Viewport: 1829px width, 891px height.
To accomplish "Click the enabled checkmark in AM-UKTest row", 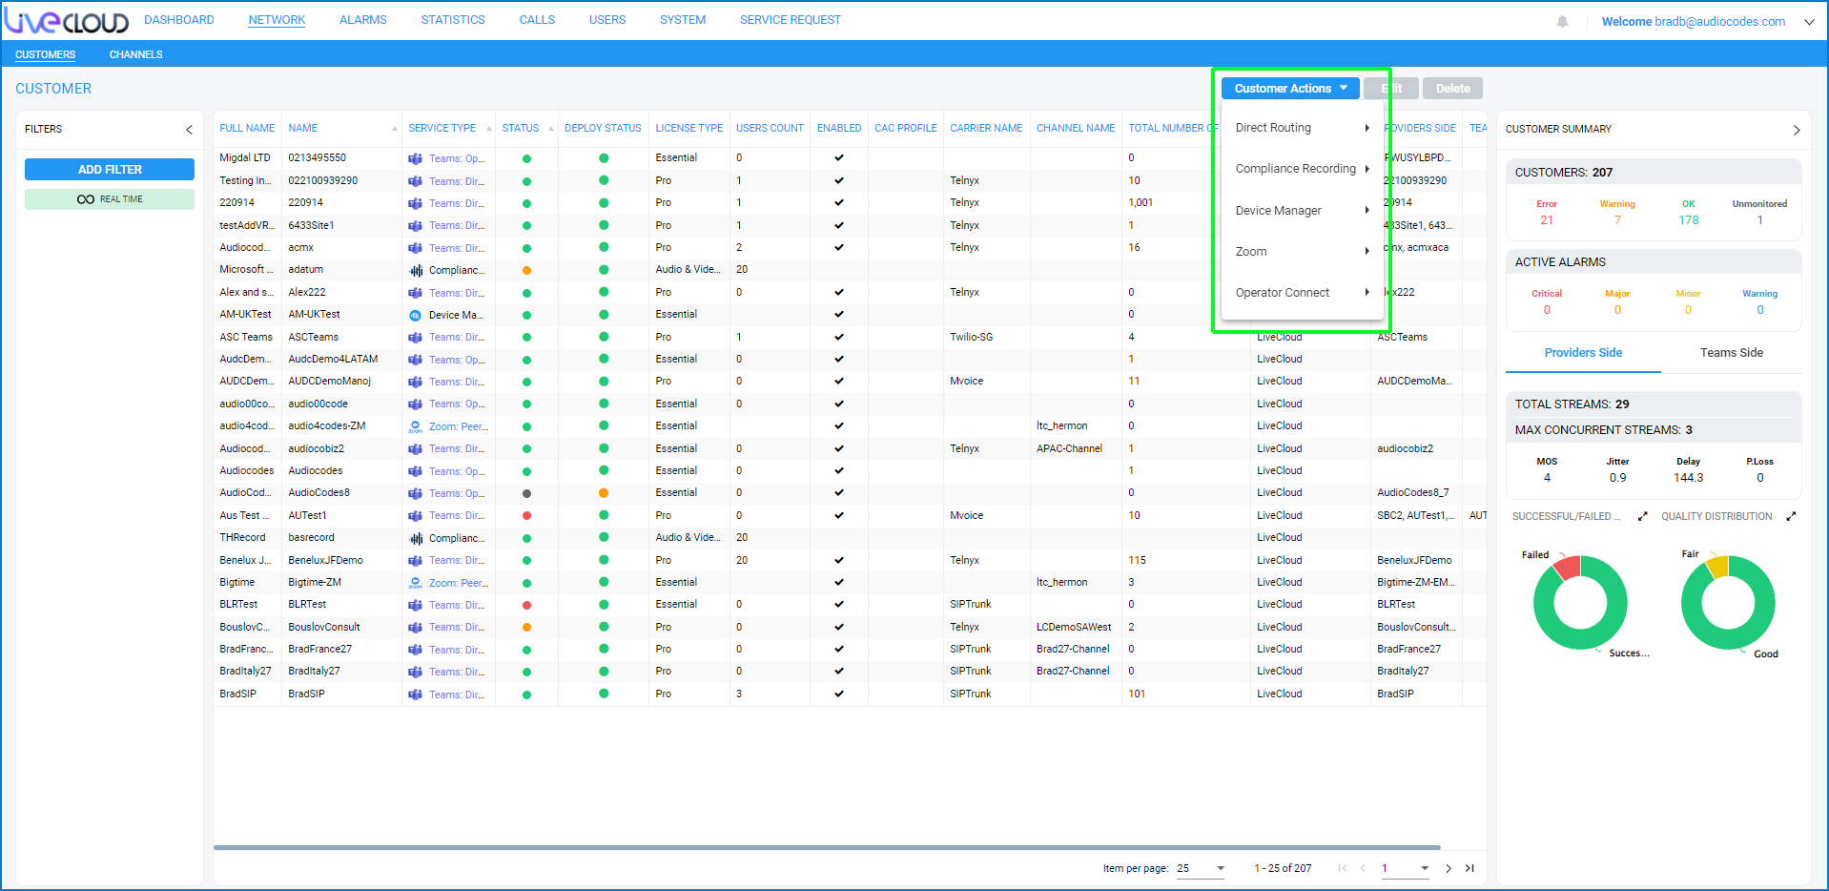I will coord(839,315).
